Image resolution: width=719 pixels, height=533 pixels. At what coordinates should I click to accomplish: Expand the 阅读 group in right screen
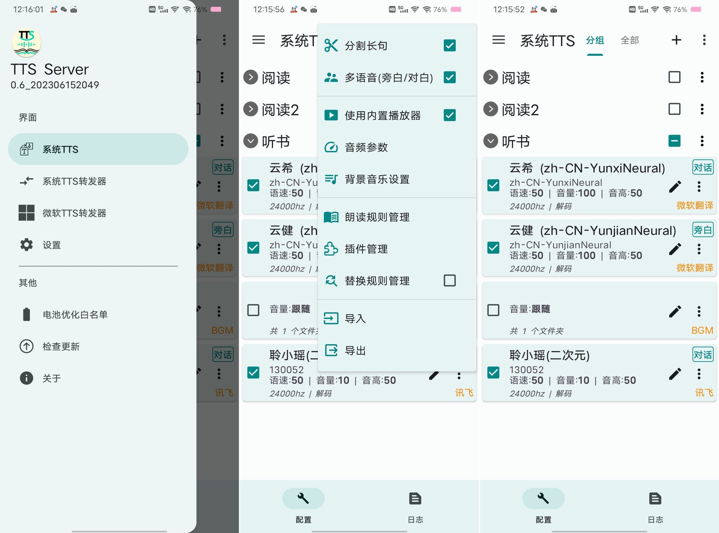tap(491, 78)
